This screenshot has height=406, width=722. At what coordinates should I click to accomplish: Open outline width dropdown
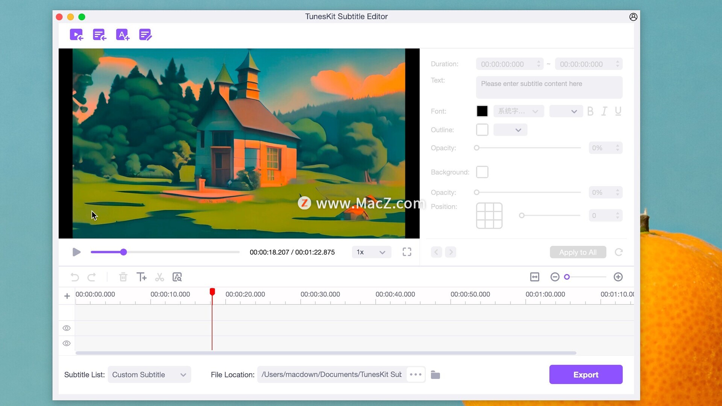(510, 130)
